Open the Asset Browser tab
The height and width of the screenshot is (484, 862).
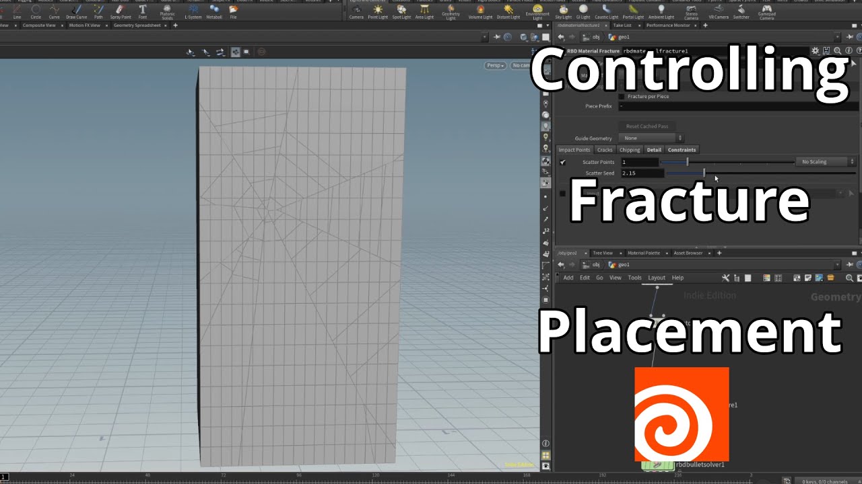(x=688, y=253)
